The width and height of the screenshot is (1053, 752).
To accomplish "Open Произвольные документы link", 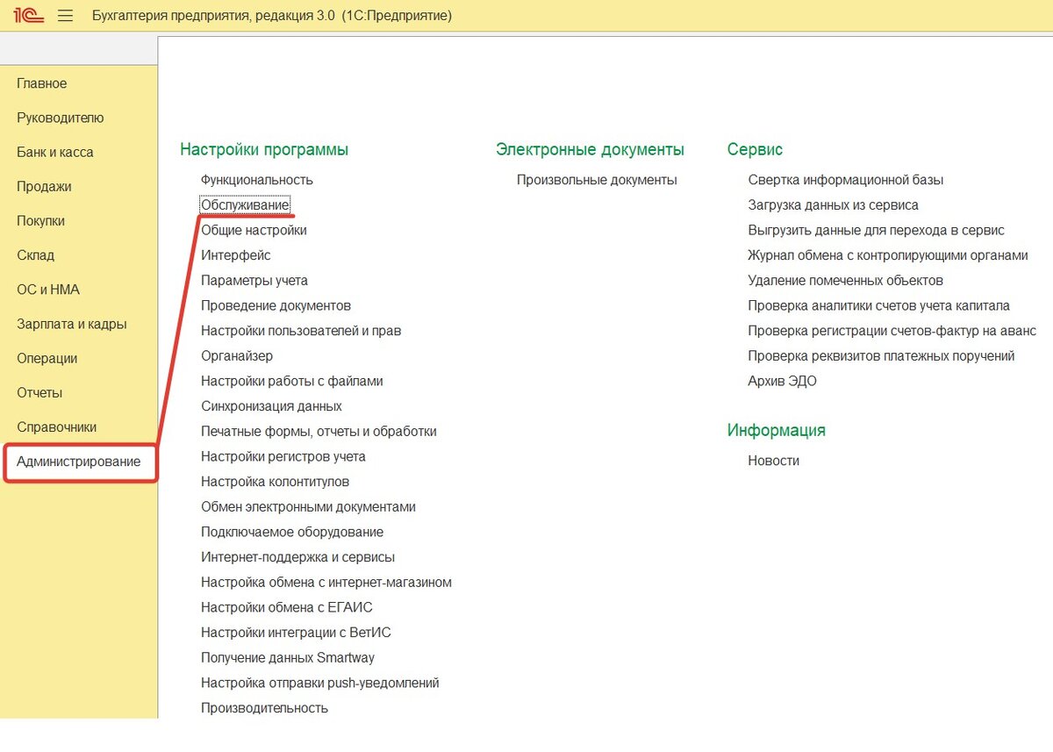I will tap(597, 180).
